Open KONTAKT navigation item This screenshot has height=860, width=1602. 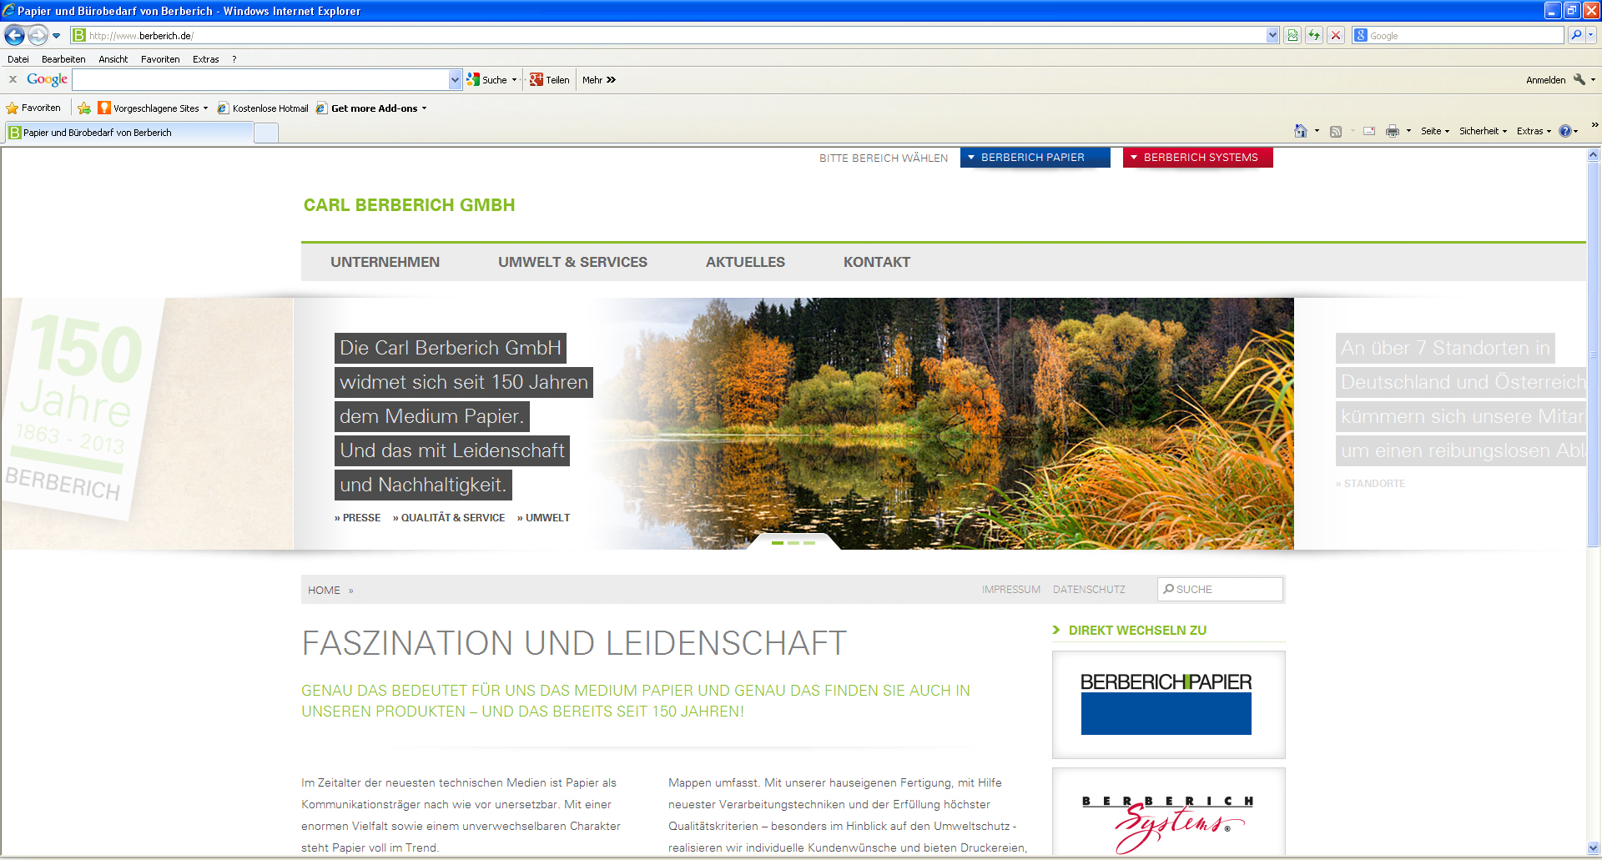[876, 262]
